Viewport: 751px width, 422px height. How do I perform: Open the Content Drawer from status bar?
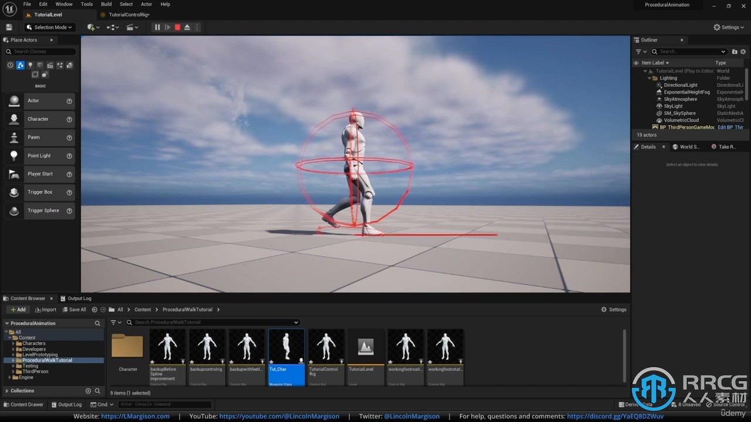coord(23,404)
